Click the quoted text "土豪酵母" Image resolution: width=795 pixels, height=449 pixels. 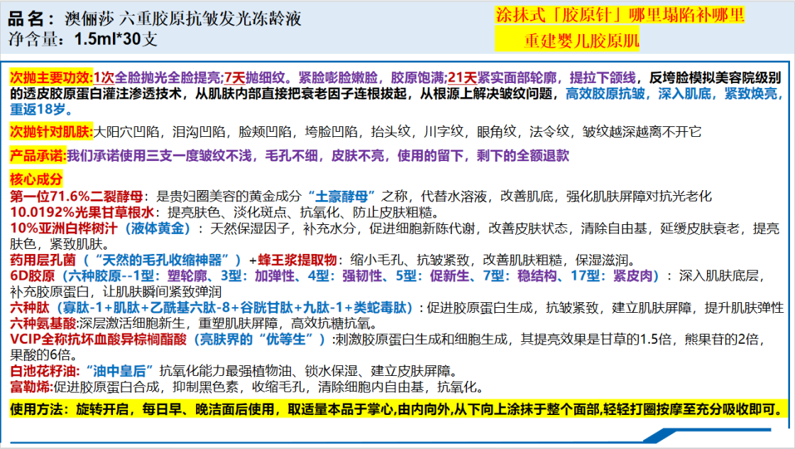tap(341, 196)
